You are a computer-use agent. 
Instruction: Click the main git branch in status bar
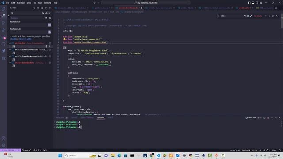pos(25,150)
